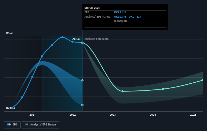Select the mid-2021 EPS data point
Screen dimensions: 207x131
pos(52,45)
